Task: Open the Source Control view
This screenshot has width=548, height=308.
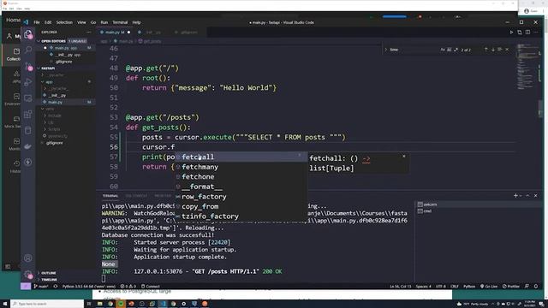Action: coord(28,66)
